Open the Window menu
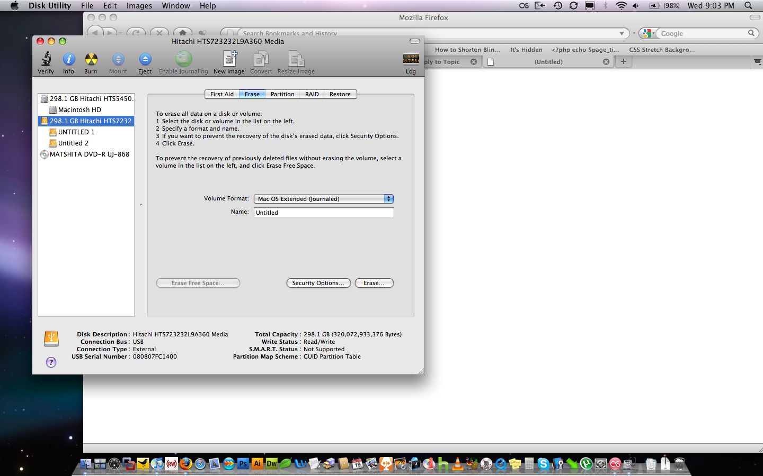This screenshot has width=763, height=476. click(176, 5)
